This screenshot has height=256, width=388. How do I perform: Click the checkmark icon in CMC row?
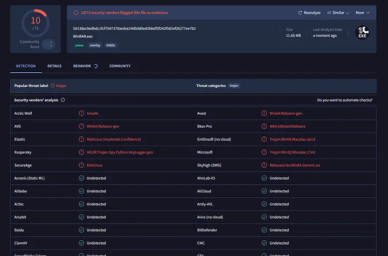point(264,243)
